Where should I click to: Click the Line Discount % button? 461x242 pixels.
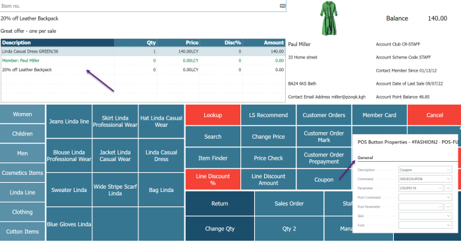pyautogui.click(x=213, y=180)
